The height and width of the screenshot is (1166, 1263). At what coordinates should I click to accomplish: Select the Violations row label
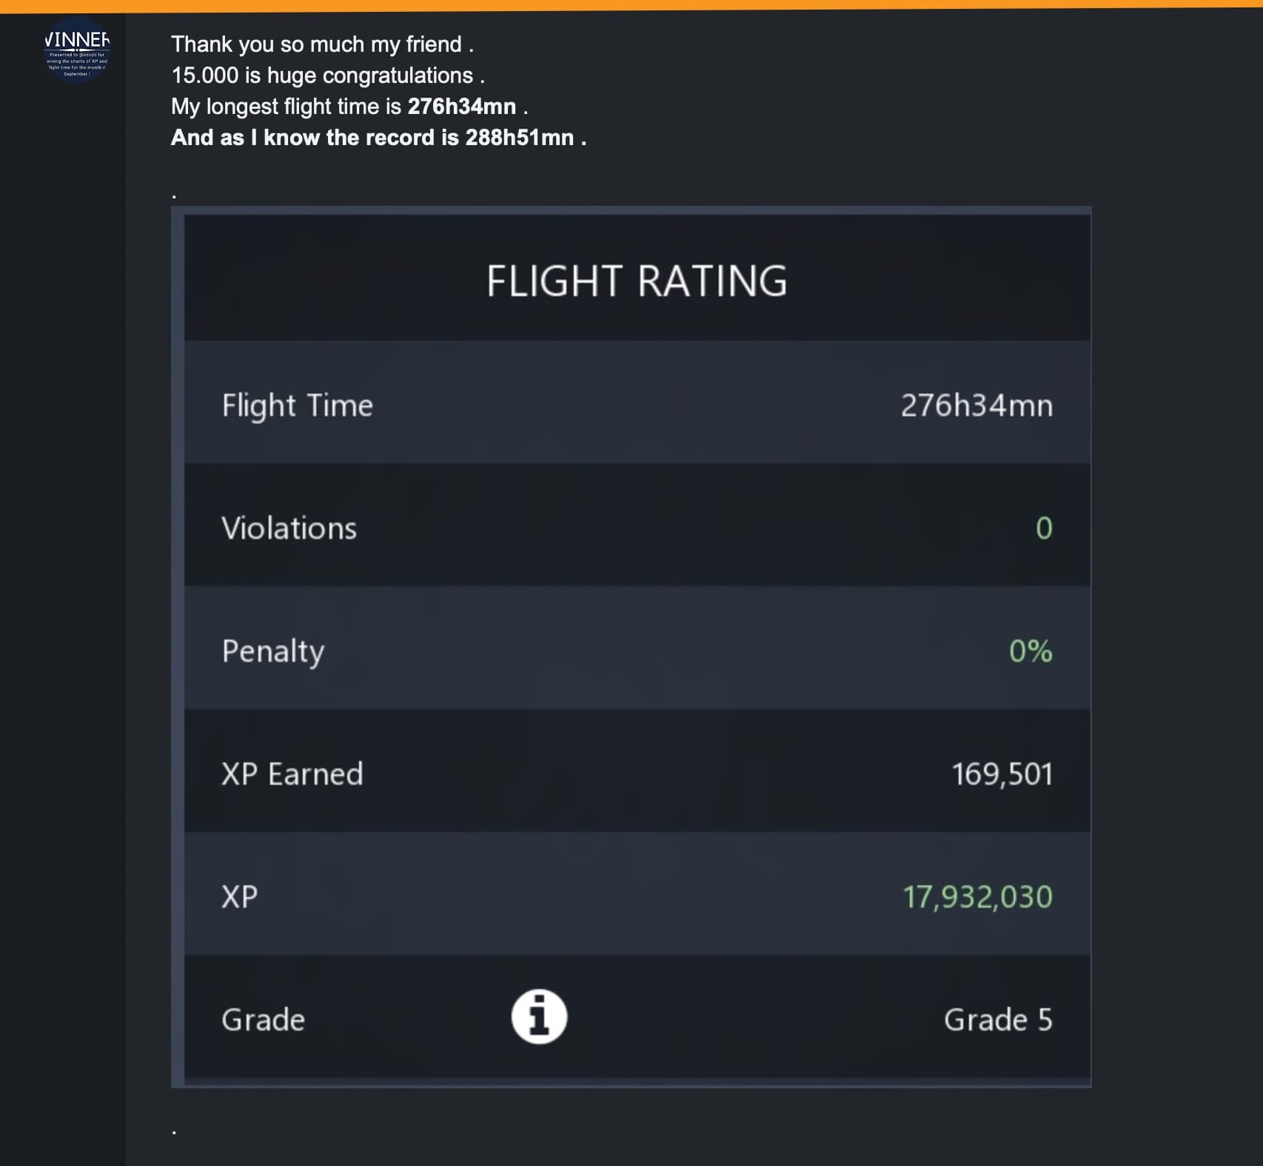(289, 529)
